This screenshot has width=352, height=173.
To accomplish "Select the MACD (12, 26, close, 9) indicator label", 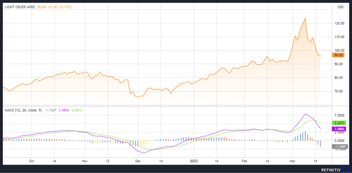I will coord(23,110).
